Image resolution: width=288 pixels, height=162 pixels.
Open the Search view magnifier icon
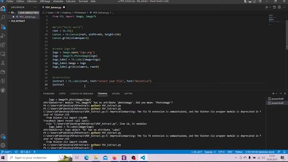[3, 18]
